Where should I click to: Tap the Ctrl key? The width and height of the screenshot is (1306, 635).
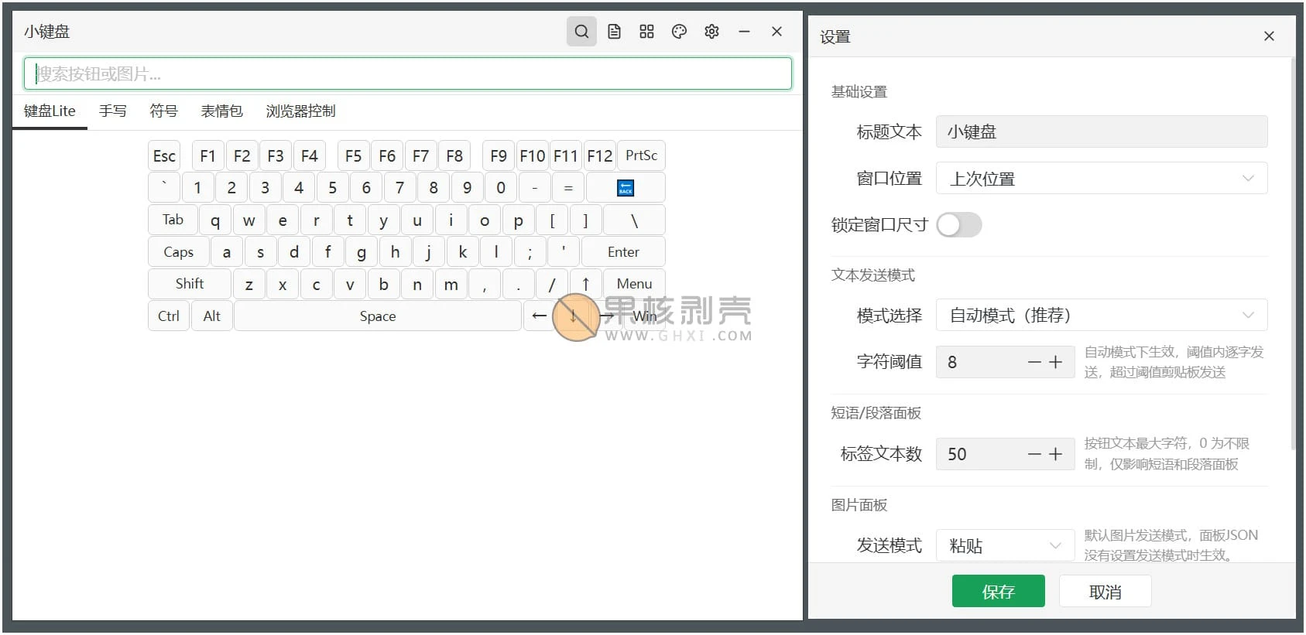tap(168, 316)
